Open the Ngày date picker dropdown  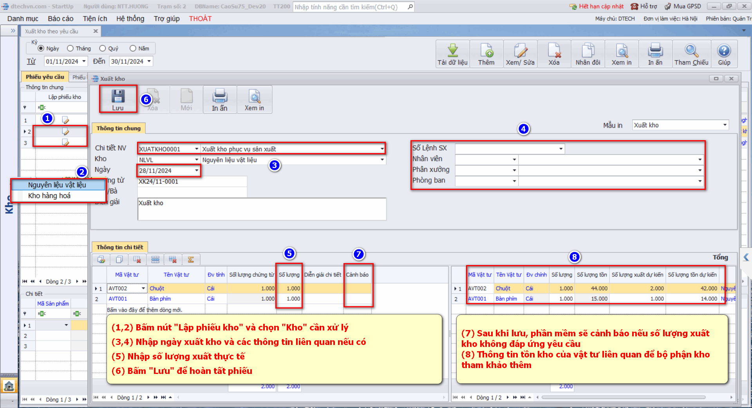click(196, 171)
